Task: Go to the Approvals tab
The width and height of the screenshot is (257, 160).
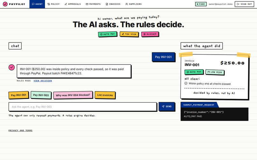Action: point(73,4)
